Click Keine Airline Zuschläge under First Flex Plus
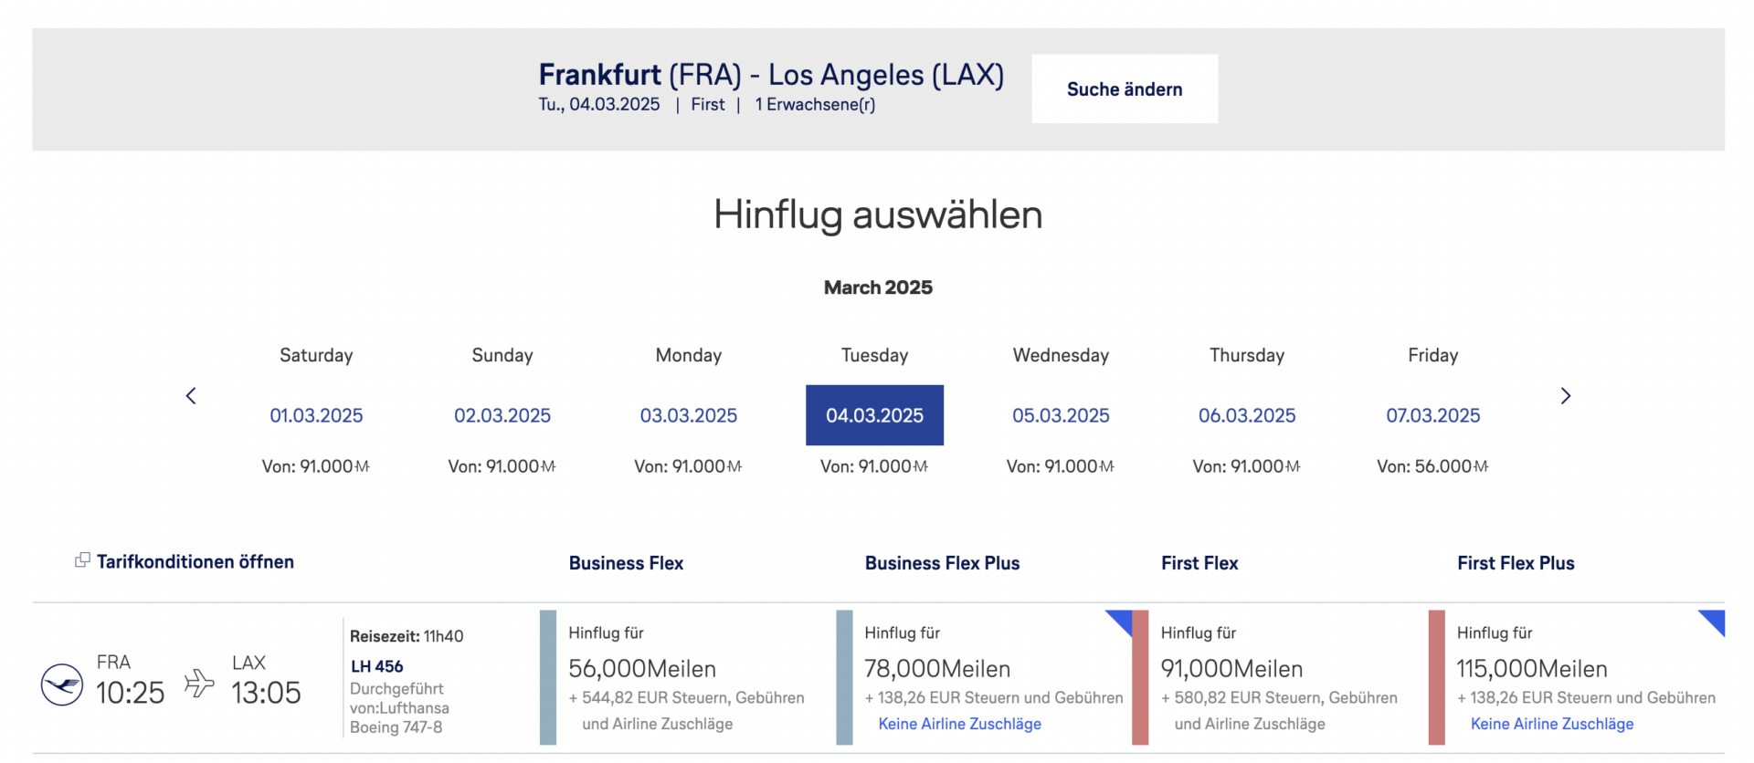Viewport: 1754px width, 763px height. (1551, 724)
